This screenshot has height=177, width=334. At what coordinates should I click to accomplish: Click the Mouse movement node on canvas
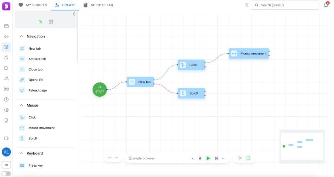[249, 54]
